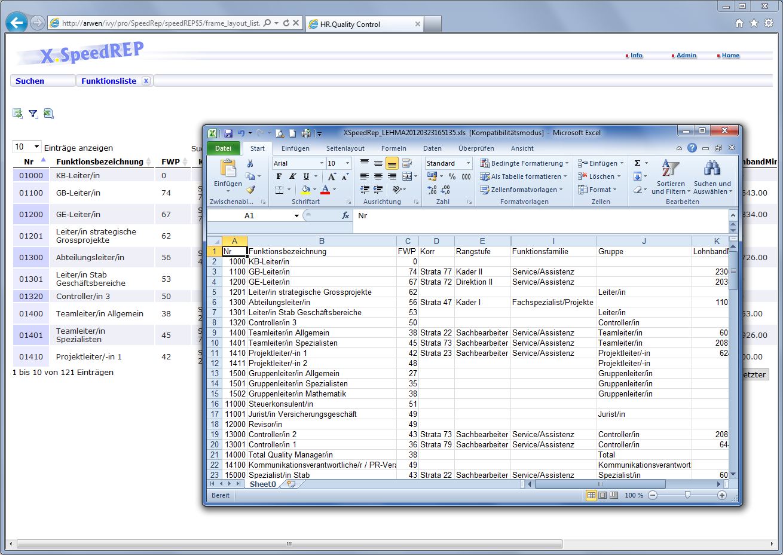Open the font size 10 dropdown
The width and height of the screenshot is (783, 555).
347,163
